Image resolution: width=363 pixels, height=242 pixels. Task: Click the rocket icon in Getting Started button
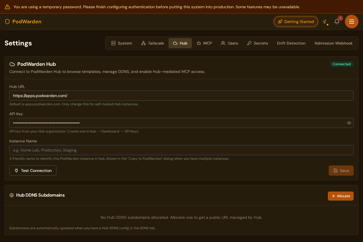click(280, 21)
